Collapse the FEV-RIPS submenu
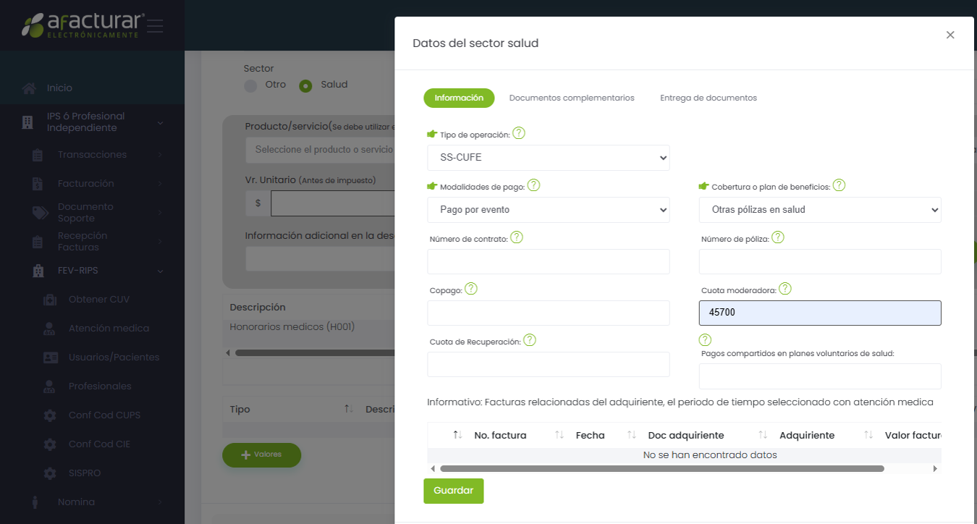The image size is (977, 524). [160, 271]
